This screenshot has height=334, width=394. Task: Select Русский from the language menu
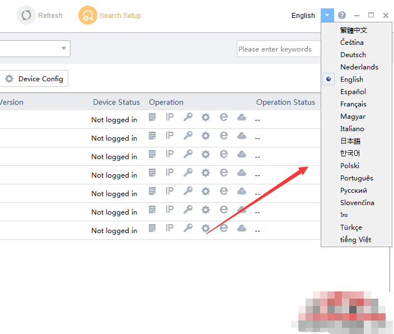coord(354,191)
